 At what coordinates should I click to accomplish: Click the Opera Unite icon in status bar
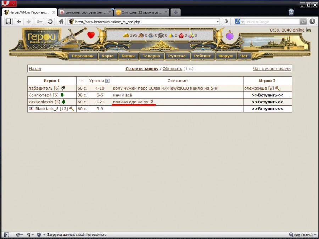(29, 234)
